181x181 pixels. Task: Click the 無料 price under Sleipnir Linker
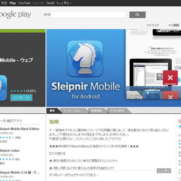tap(2, 163)
